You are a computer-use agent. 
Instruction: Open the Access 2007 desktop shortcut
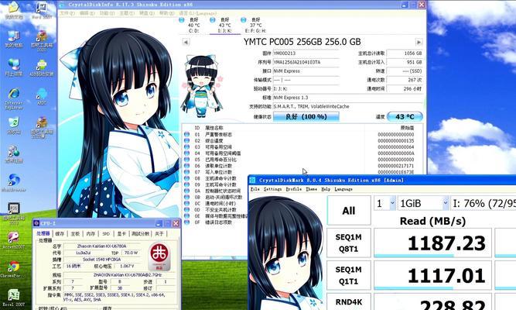[14, 240]
